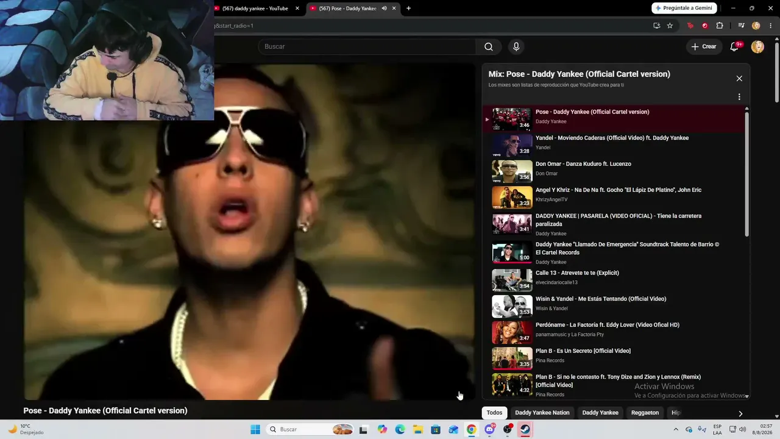
Task: Open Chrome three-dot menu
Action: (x=770, y=26)
